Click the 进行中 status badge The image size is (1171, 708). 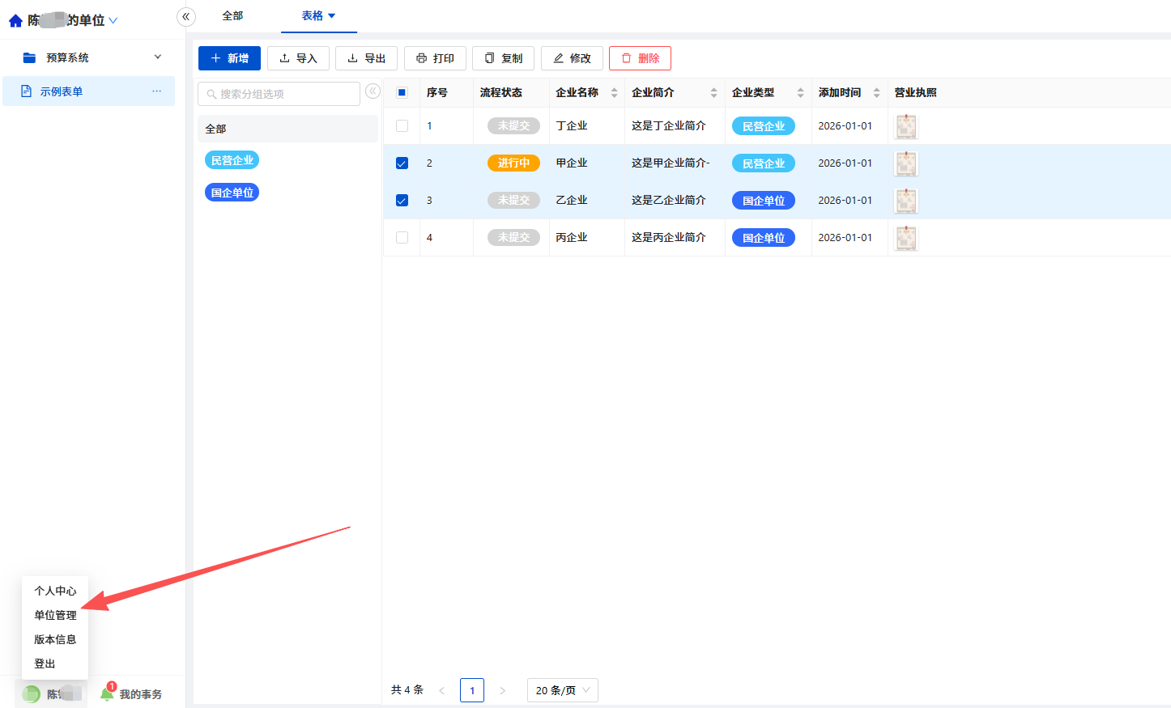coord(513,163)
